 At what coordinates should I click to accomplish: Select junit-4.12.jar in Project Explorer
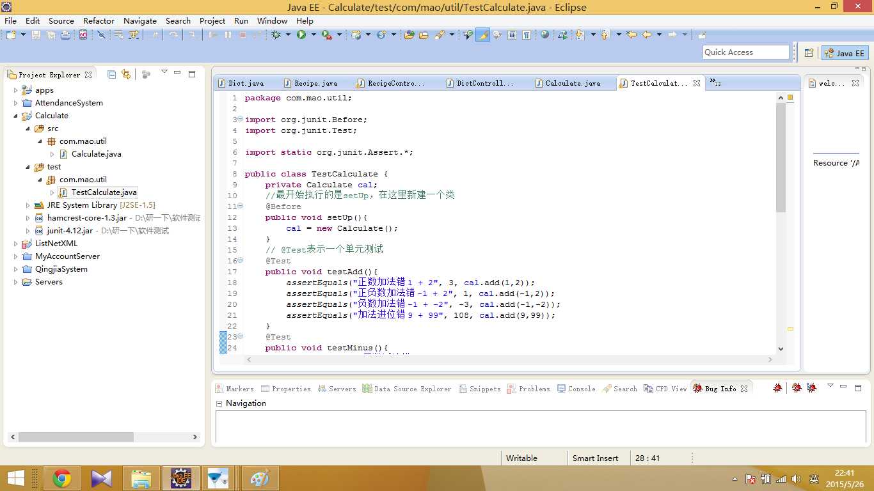click(70, 231)
